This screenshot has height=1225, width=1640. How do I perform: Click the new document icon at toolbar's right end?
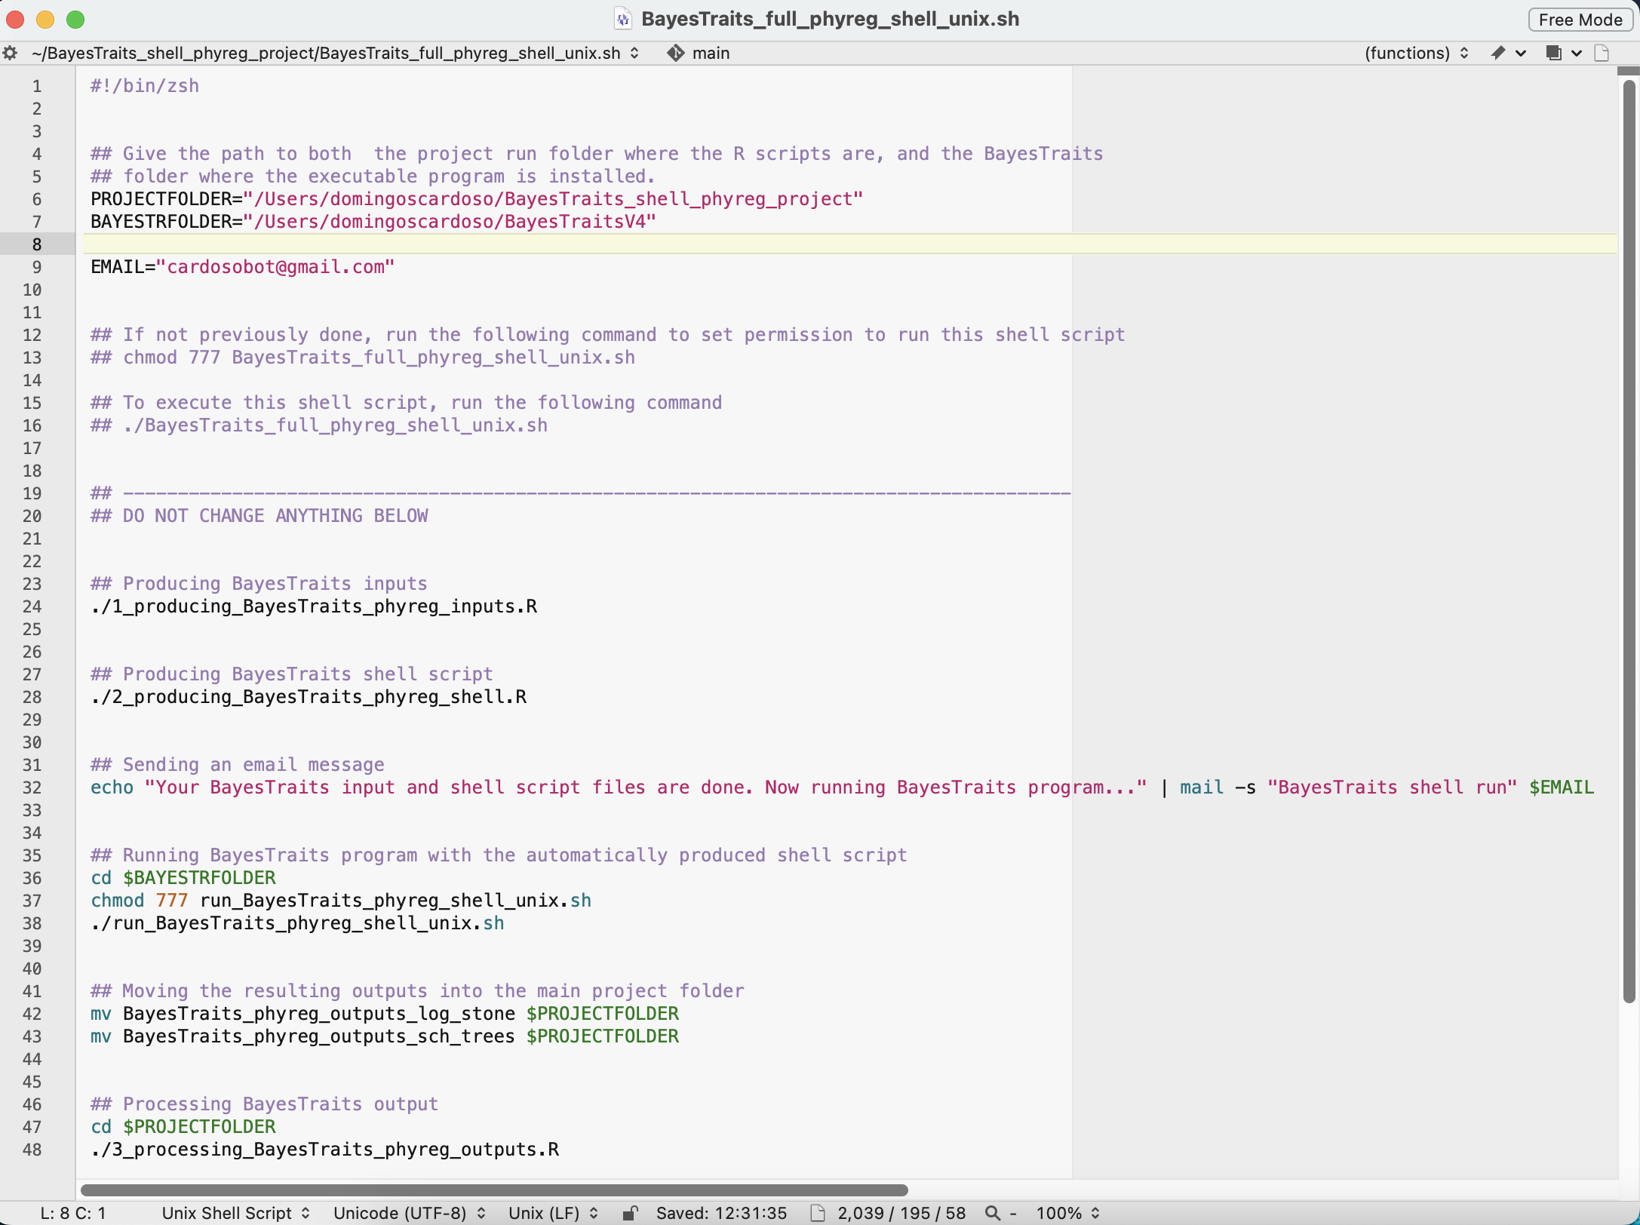(1602, 53)
